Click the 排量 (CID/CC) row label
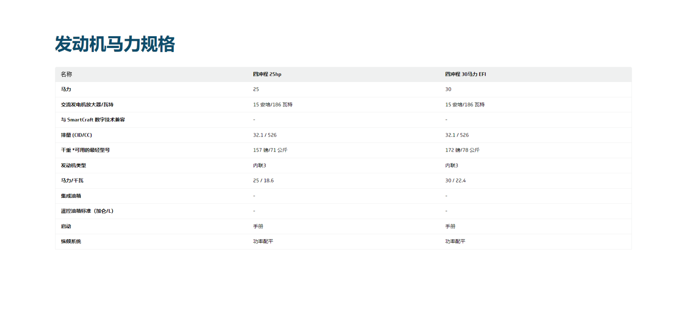Image resolution: width=687 pixels, height=329 pixels. click(x=77, y=135)
